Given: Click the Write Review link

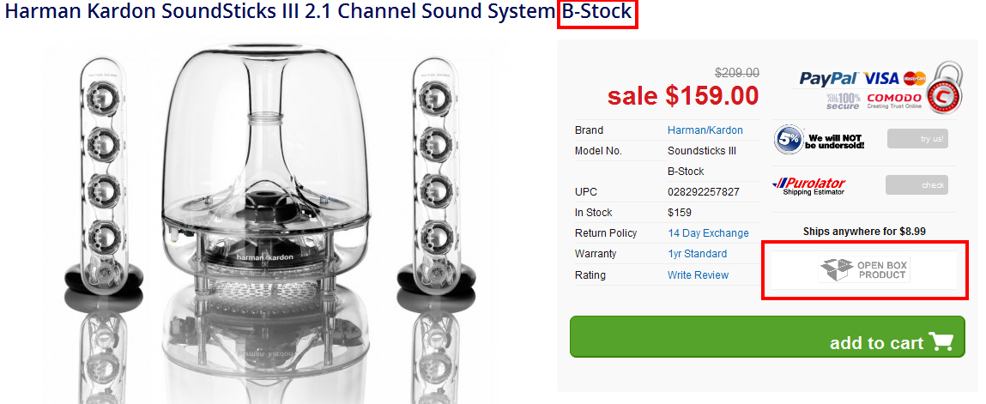Looking at the screenshot, I should tap(698, 275).
